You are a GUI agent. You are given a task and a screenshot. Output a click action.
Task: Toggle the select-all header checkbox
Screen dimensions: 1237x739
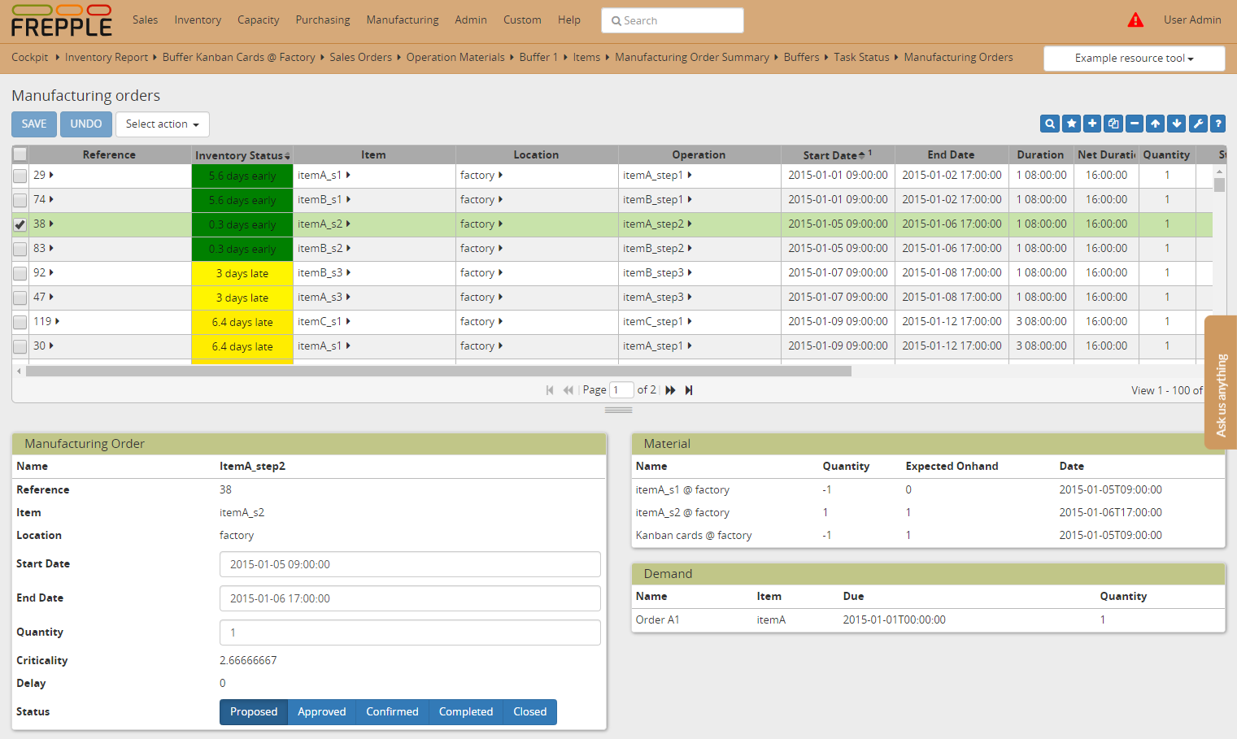20,154
